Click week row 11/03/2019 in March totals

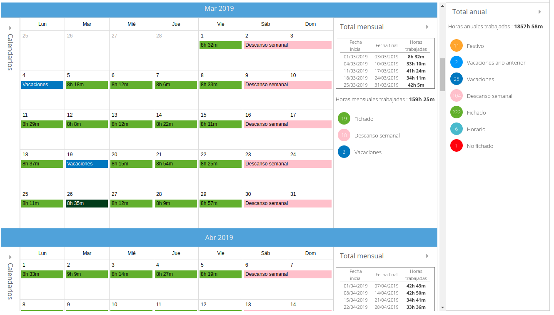tap(385, 71)
